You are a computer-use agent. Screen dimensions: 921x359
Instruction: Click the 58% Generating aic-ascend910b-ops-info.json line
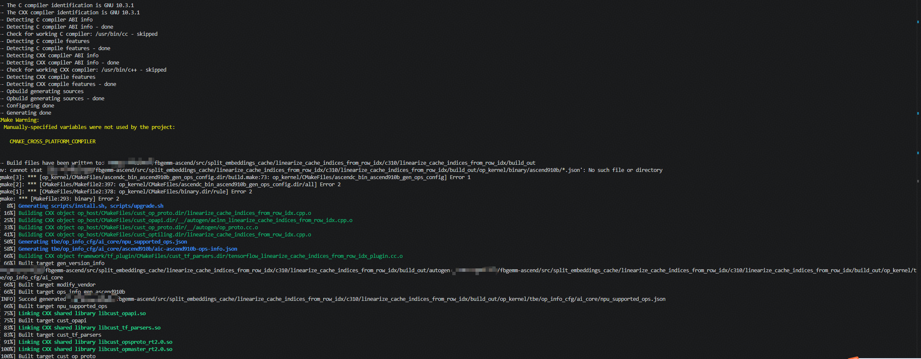(x=119, y=249)
